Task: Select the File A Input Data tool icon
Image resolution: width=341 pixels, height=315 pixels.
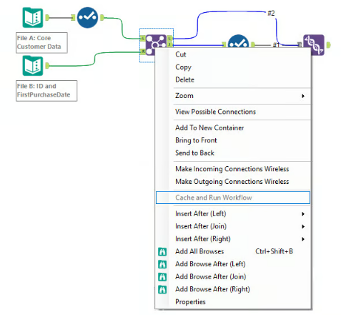Action: pyautogui.click(x=33, y=18)
